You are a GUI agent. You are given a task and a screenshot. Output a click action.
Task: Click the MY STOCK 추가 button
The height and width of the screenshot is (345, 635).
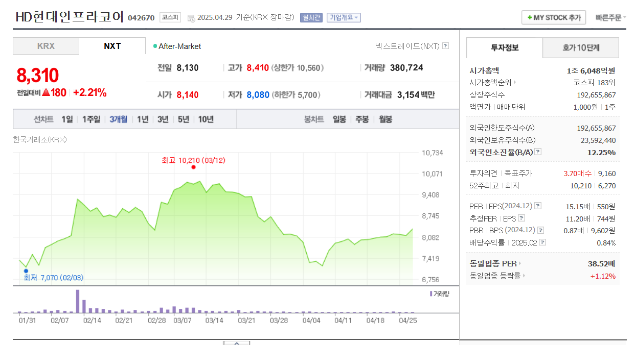tap(554, 17)
